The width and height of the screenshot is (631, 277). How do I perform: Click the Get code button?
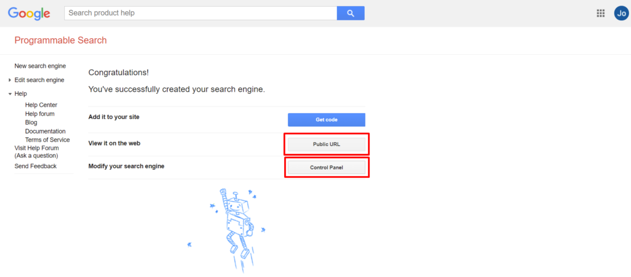pos(326,119)
